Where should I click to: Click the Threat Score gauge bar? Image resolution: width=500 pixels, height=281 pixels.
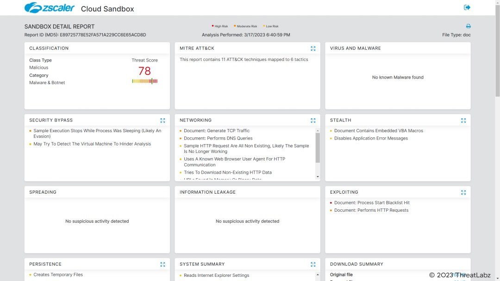(144, 81)
